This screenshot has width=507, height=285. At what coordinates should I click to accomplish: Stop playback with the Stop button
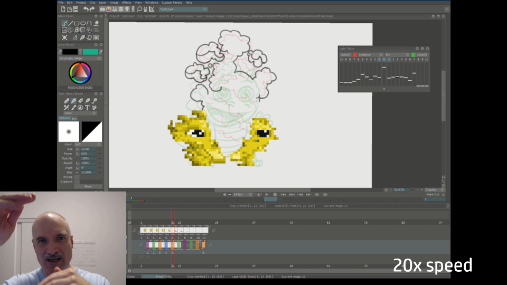275,195
